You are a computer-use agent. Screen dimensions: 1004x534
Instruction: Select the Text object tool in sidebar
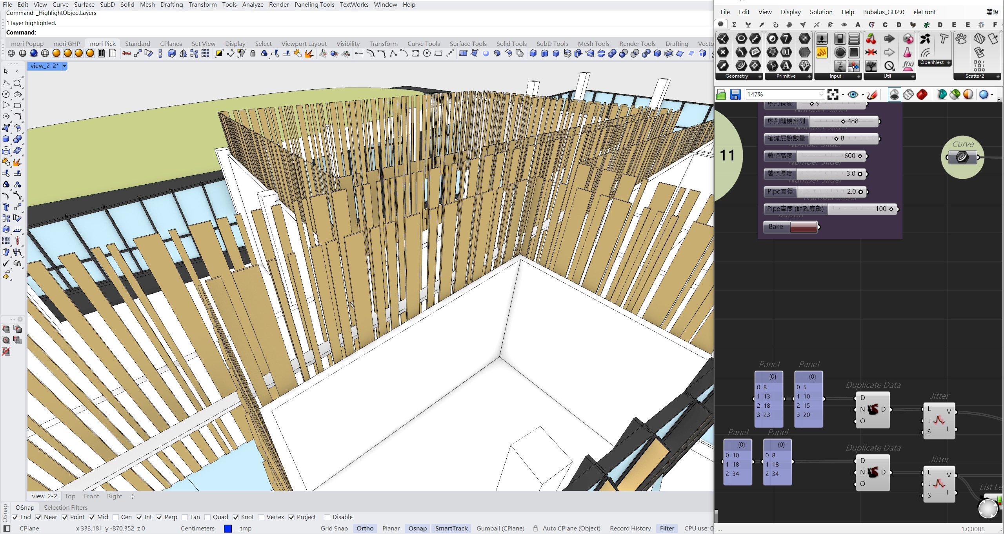point(6,207)
